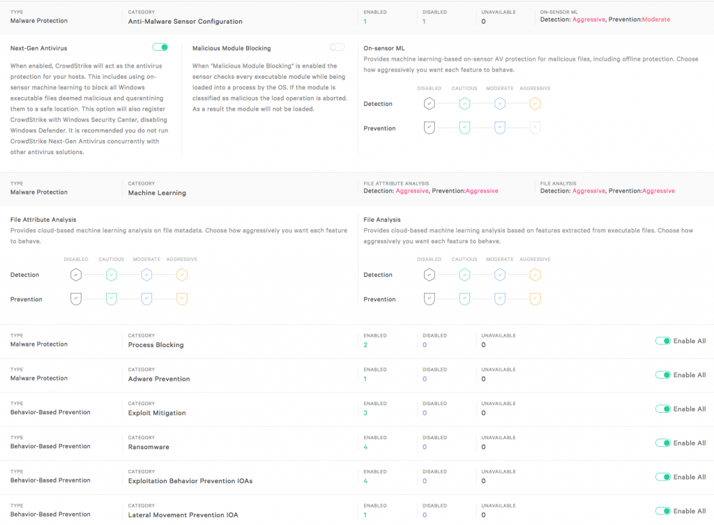This screenshot has width=714, height=525.
Task: Toggle Enable All for Process Blocking
Action: [662, 341]
